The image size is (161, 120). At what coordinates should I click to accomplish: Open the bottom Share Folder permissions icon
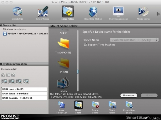tap(112, 107)
